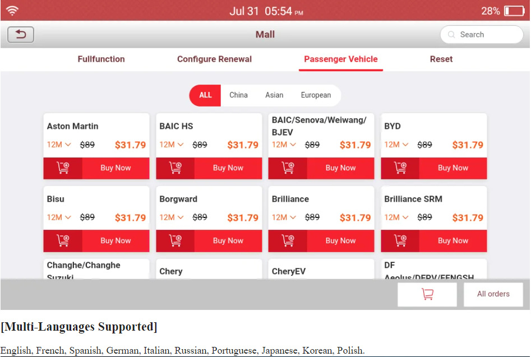The height and width of the screenshot is (357, 531).
Task: Click the Mall page title
Action: (265, 35)
